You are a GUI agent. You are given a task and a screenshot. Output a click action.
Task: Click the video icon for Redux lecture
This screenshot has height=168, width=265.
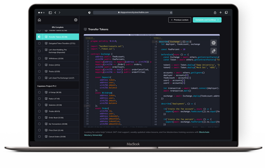point(46,98)
